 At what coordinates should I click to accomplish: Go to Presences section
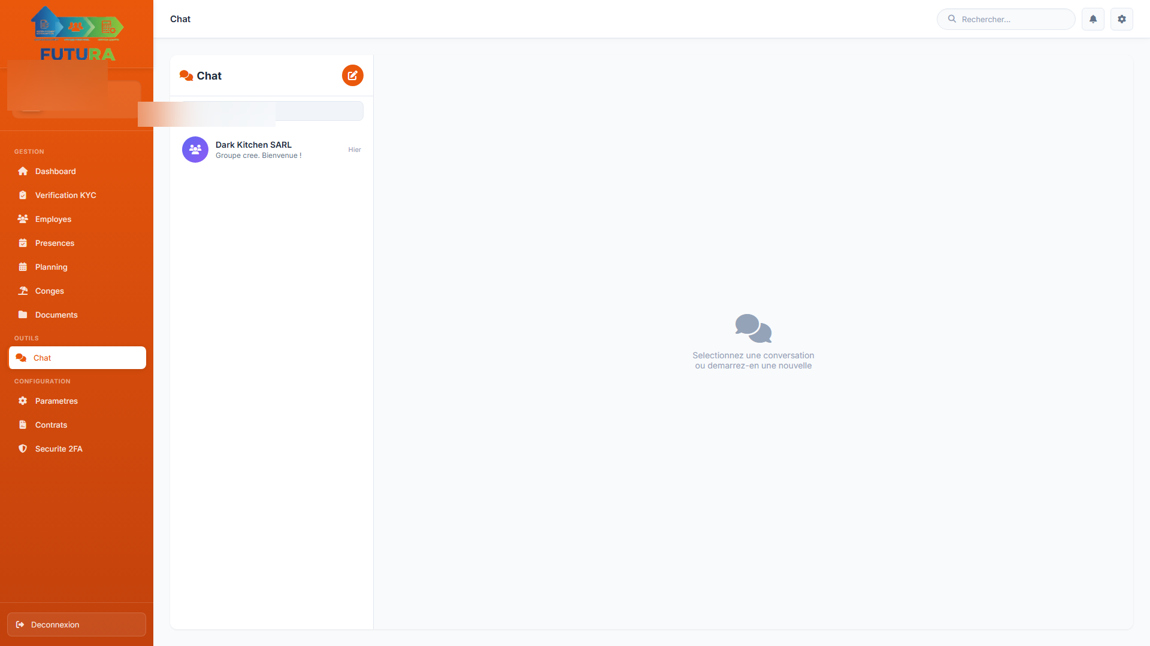pyautogui.click(x=55, y=243)
